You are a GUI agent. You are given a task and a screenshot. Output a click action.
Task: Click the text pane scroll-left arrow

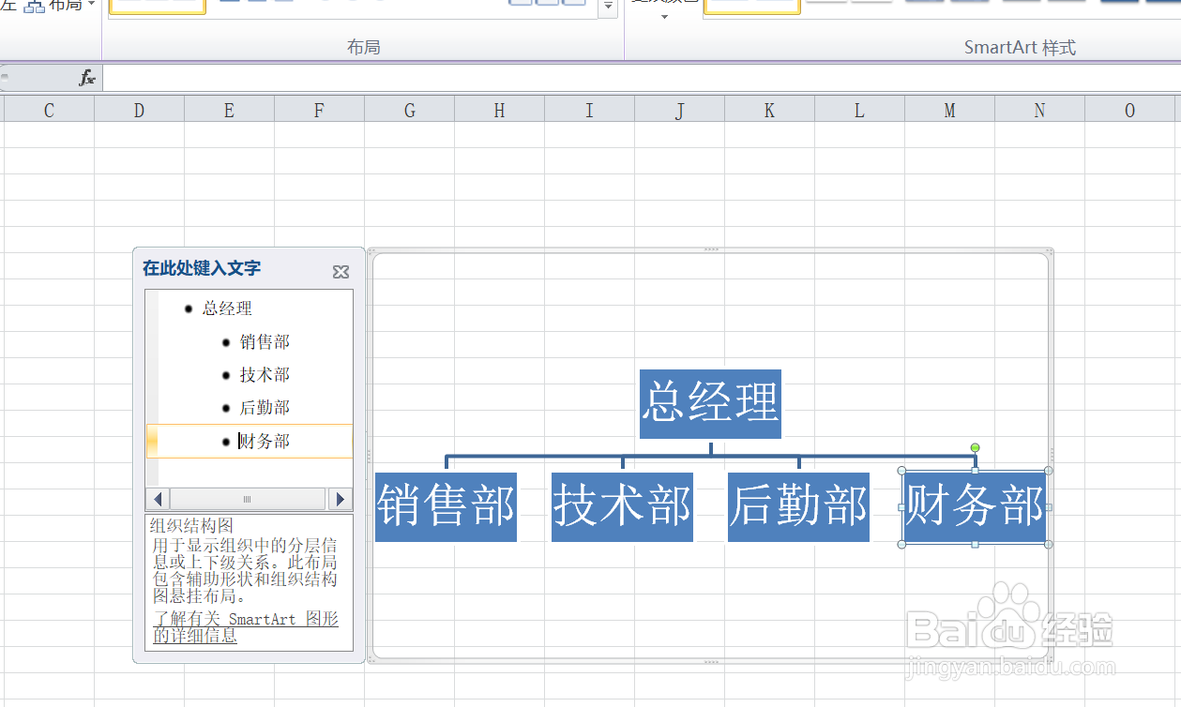158,500
